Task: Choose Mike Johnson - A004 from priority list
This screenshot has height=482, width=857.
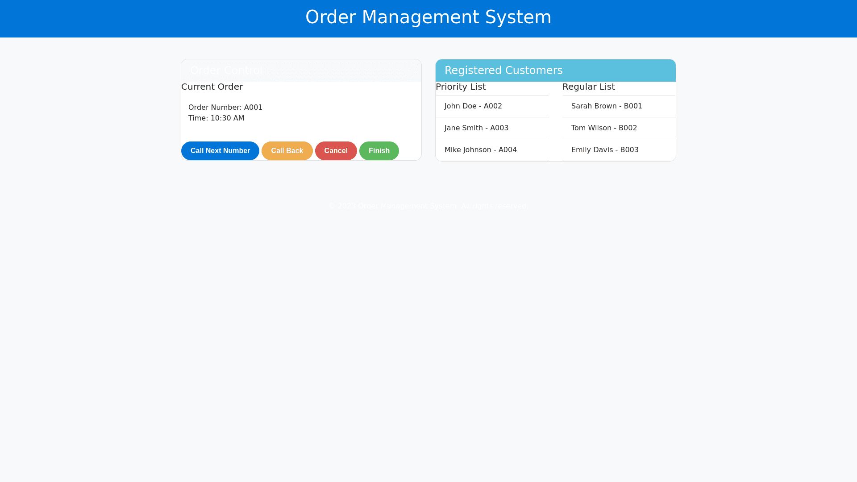Action: [x=480, y=150]
